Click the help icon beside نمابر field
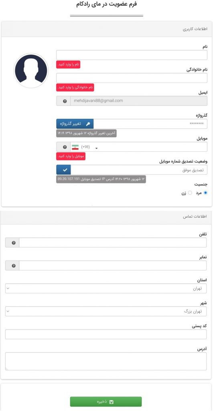 coord(14,266)
